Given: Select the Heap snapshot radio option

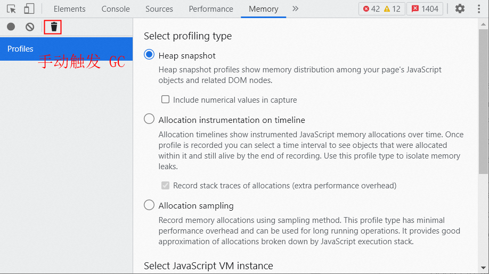Looking at the screenshot, I should point(149,54).
